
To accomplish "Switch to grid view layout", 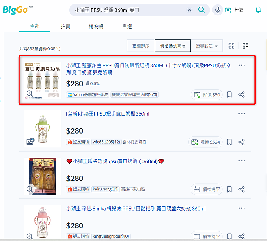I will tap(231, 46).
